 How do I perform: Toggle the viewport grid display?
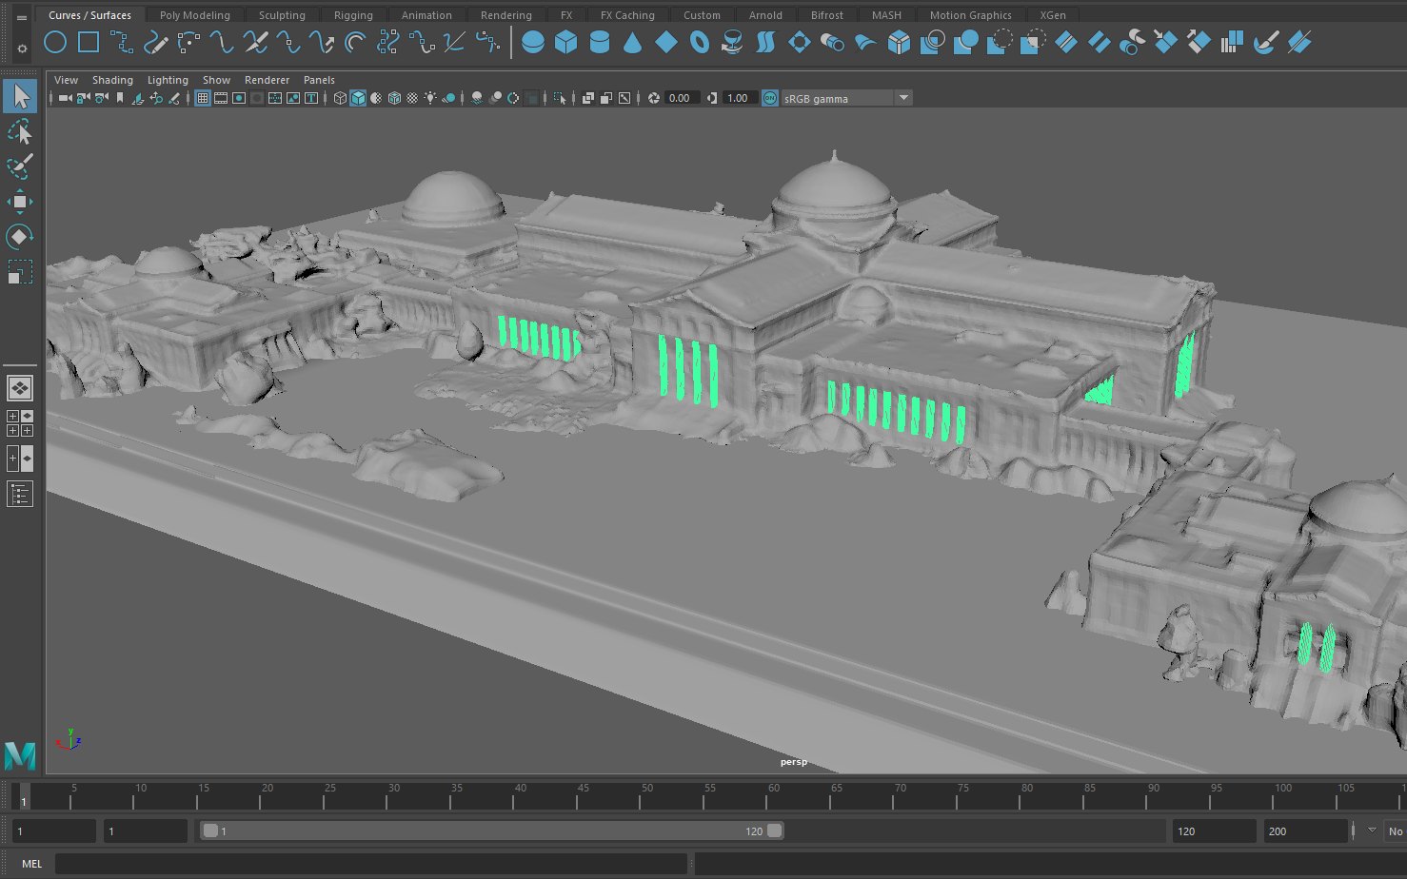(x=203, y=98)
